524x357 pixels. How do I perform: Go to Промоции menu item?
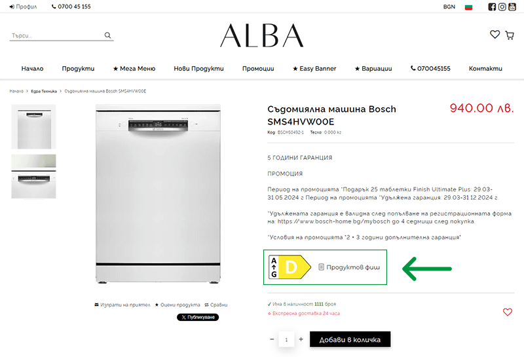click(x=258, y=69)
